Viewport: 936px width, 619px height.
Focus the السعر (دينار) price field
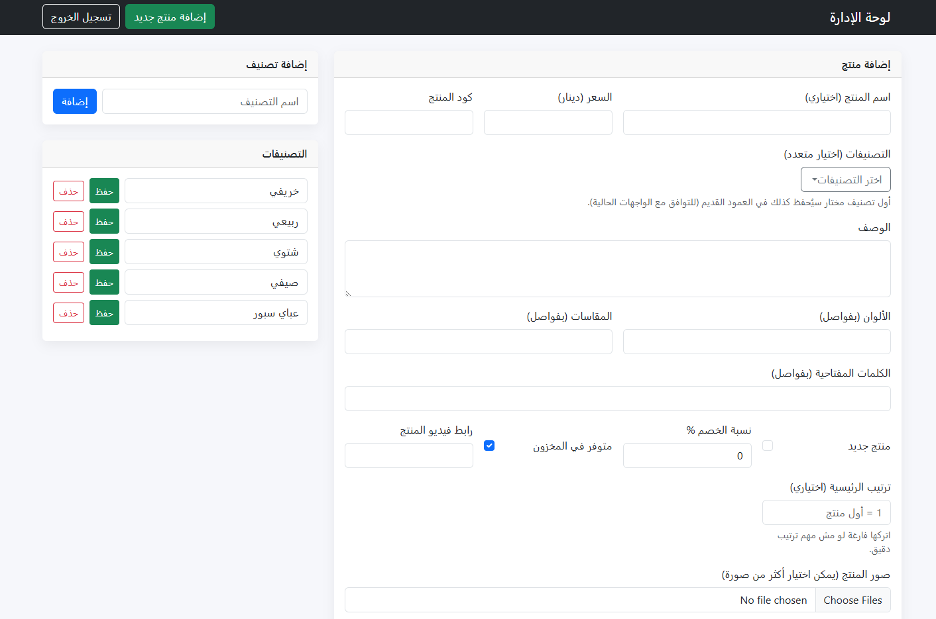pos(548,122)
